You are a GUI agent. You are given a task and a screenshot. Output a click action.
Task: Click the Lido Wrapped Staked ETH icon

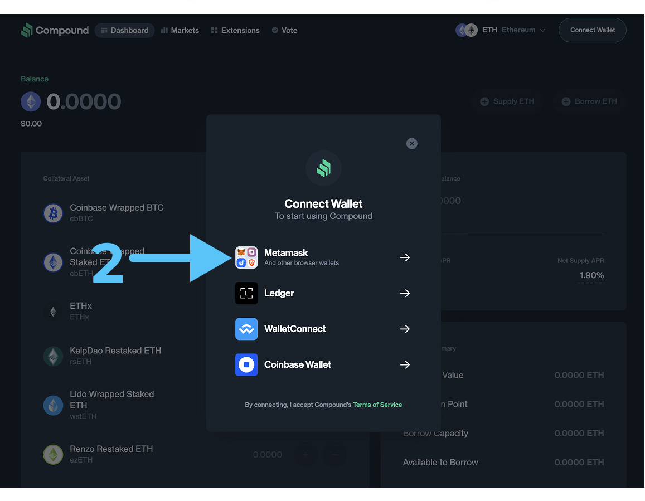pyautogui.click(x=53, y=405)
